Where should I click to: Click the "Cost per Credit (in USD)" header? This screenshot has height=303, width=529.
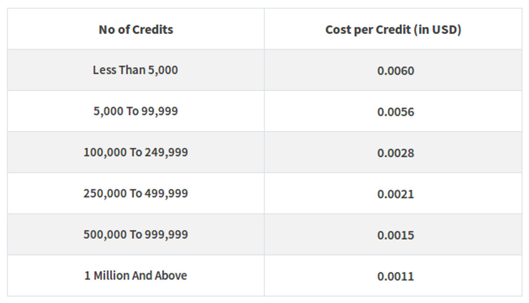[393, 29]
